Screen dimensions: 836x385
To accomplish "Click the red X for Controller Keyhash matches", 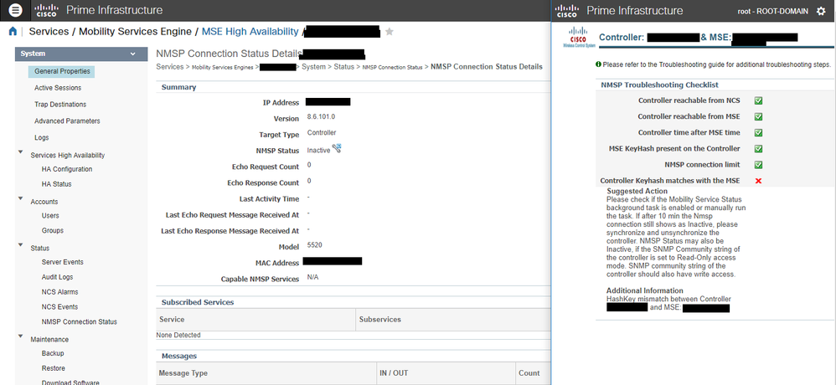I will click(758, 181).
